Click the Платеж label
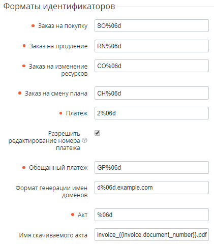 [x=77, y=113]
